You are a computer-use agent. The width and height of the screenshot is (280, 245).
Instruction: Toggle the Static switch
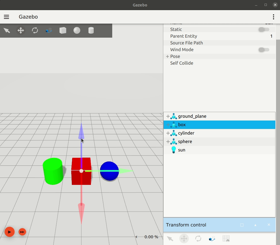pyautogui.click(x=264, y=30)
